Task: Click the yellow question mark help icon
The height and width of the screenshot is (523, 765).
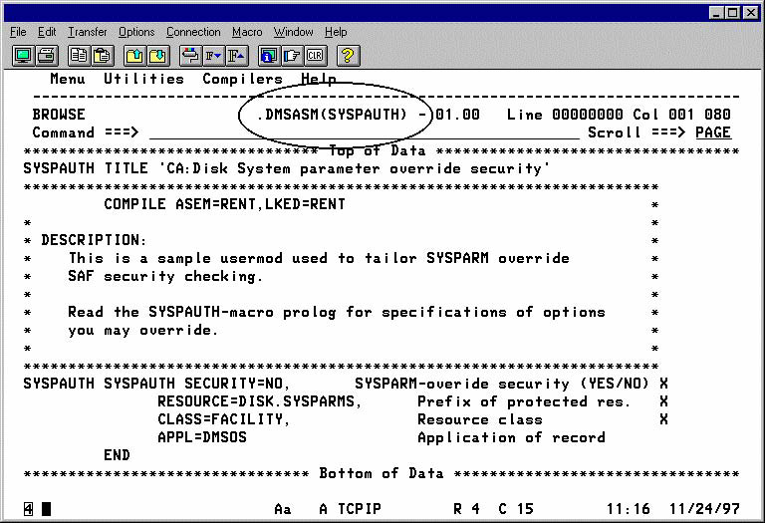Action: [x=348, y=56]
